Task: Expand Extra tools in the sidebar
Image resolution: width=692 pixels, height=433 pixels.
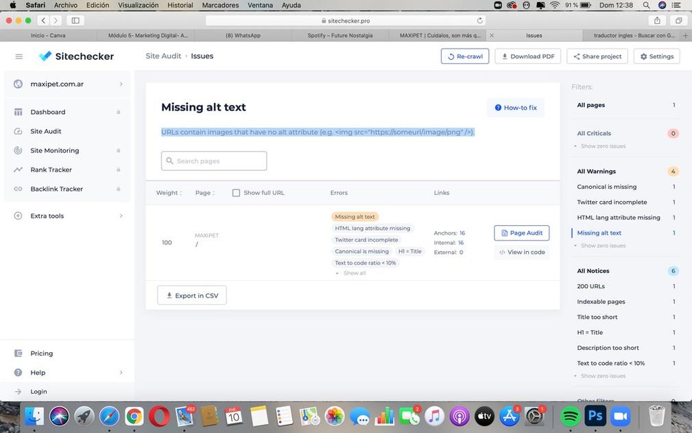Action: tap(67, 216)
